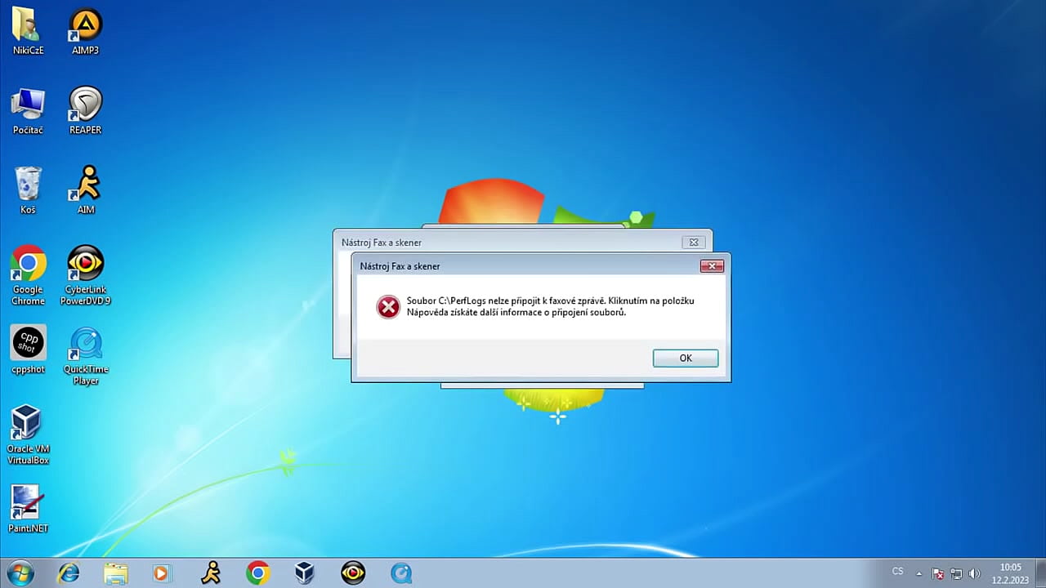
Task: Dismiss the error with the OK button
Action: [685, 358]
